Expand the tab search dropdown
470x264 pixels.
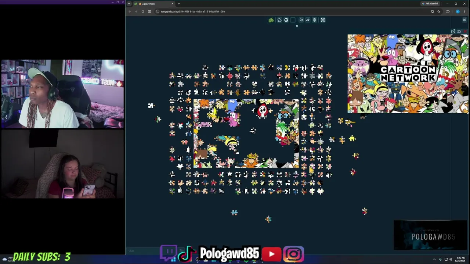129,4
